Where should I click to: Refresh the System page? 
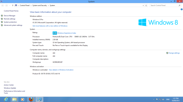click(146, 5)
